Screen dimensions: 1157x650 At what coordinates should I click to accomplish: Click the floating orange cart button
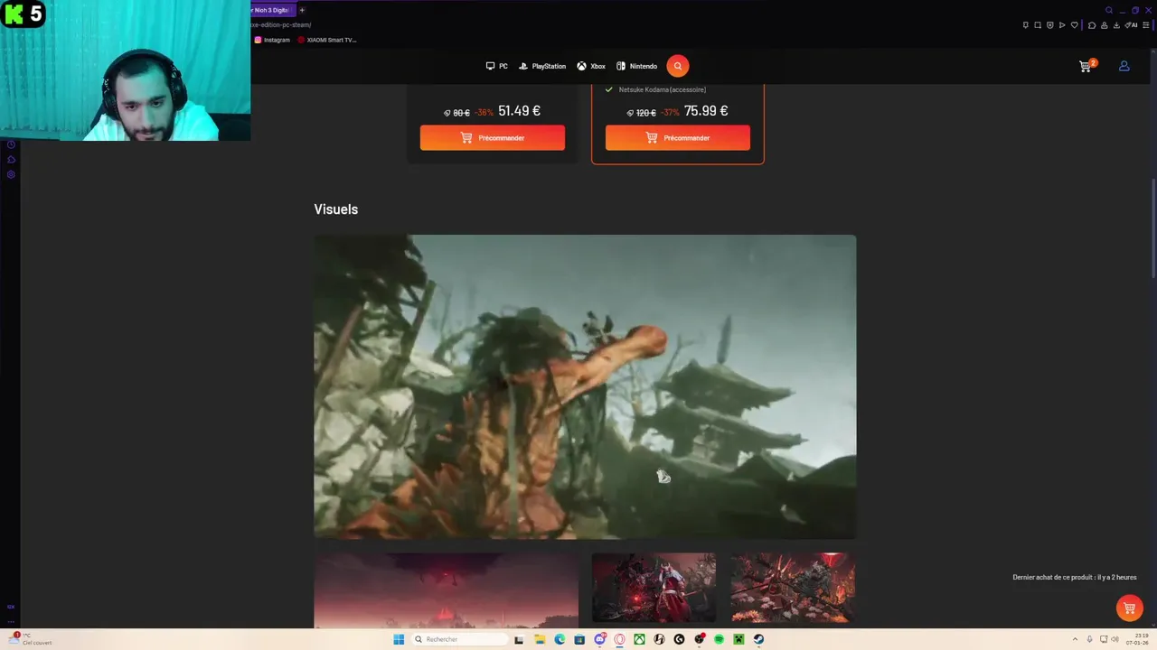tap(1129, 608)
